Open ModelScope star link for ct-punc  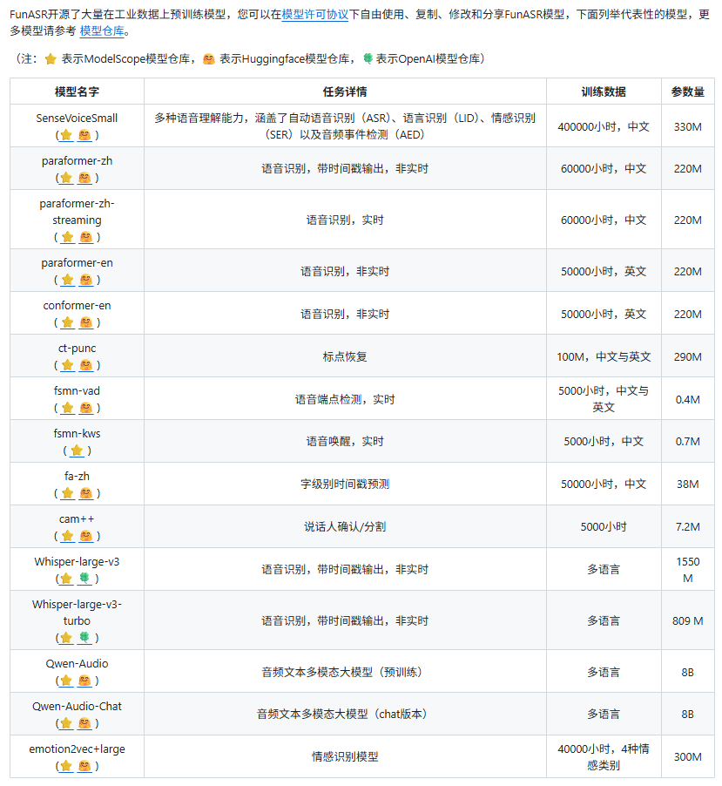tap(67, 365)
